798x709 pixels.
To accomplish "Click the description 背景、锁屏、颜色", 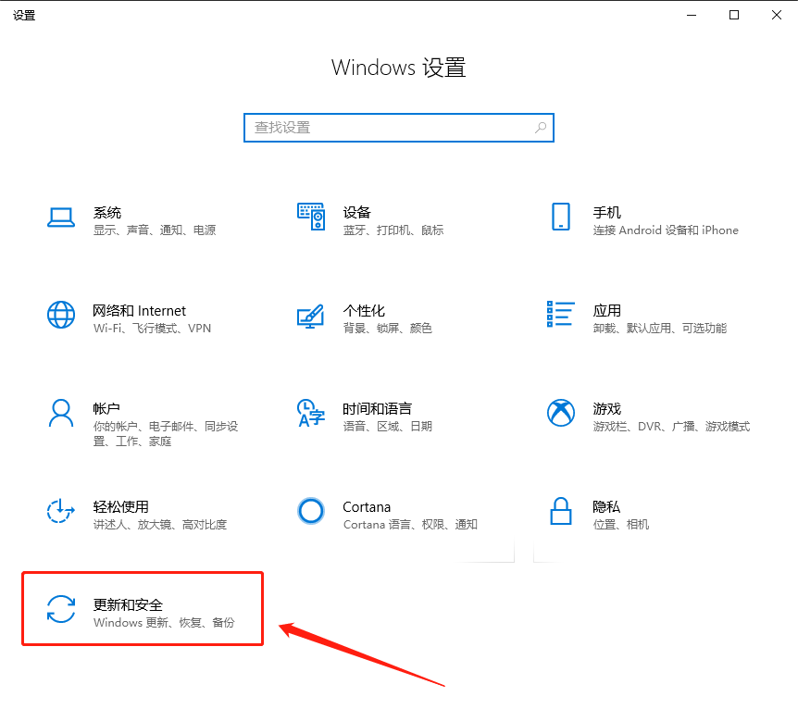I will (x=387, y=329).
